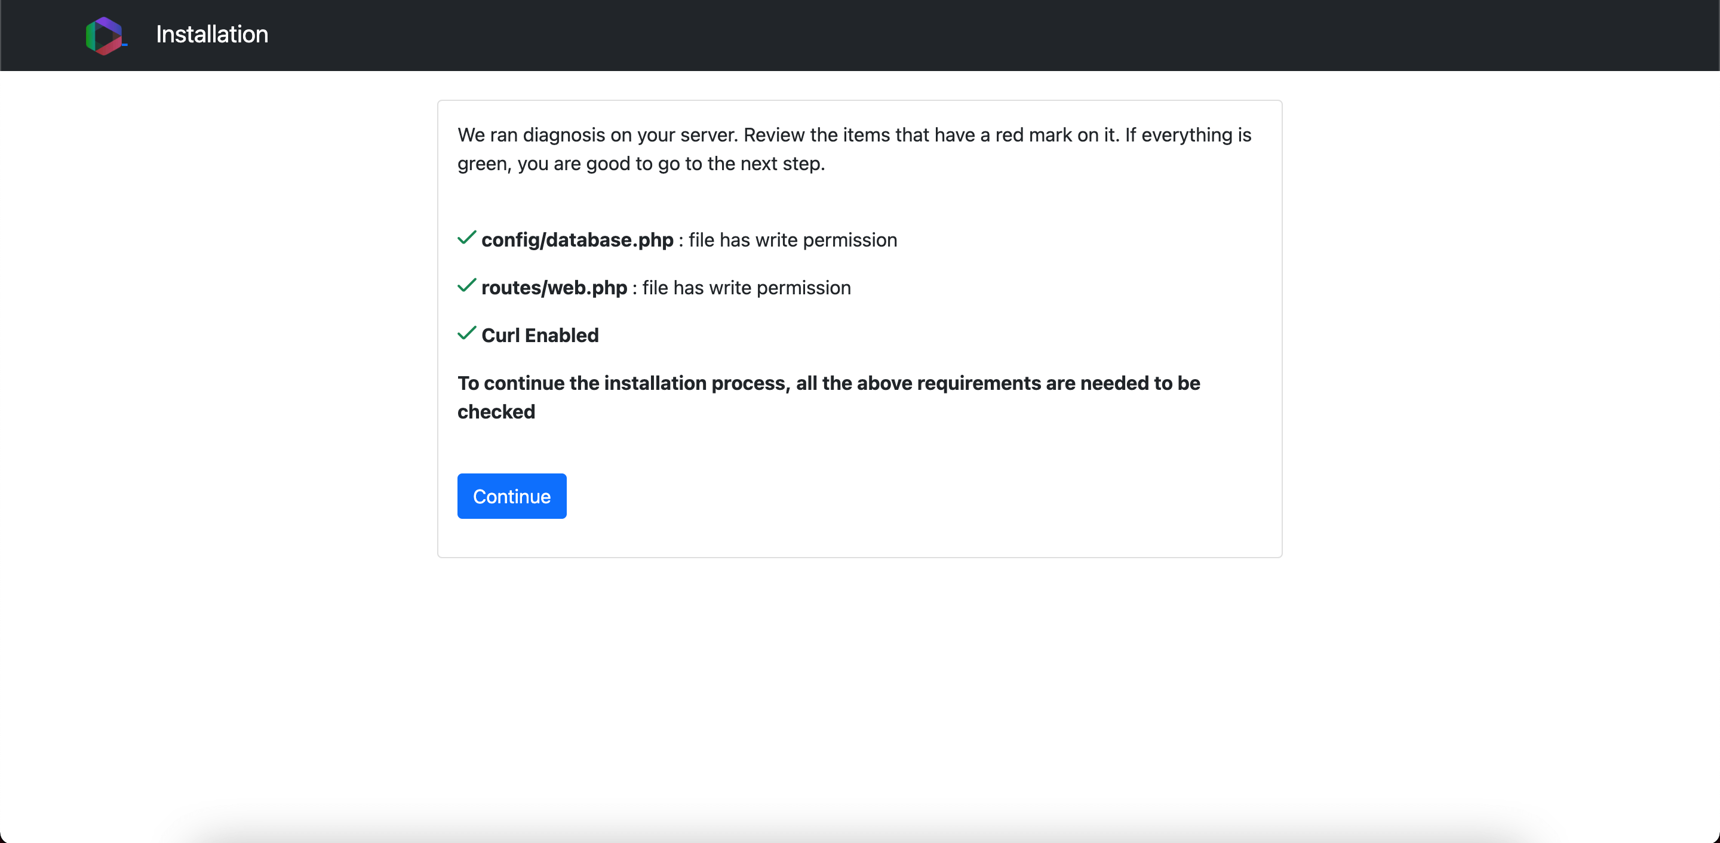
Task: Click empty area inside the diagnosis card
Action: 935,497
